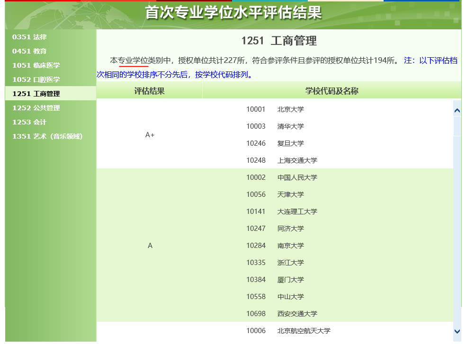Click the 北京航空航天大学 row

(x=328, y=331)
